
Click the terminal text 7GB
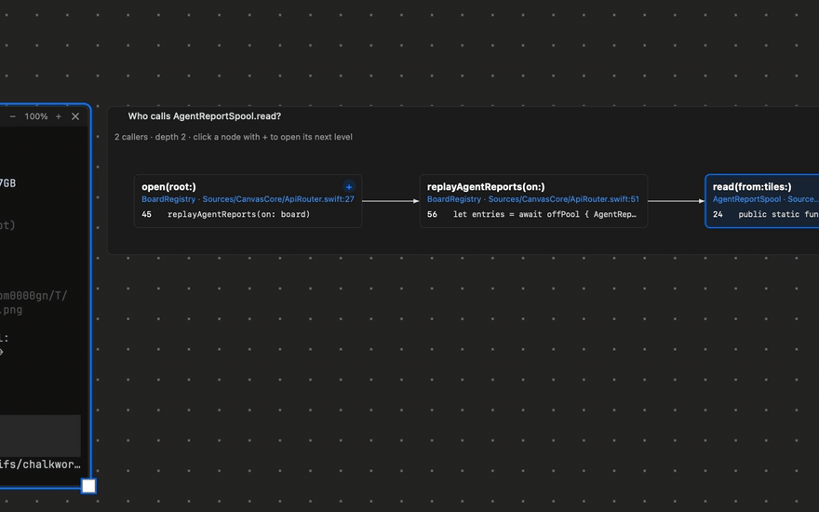click(7, 183)
